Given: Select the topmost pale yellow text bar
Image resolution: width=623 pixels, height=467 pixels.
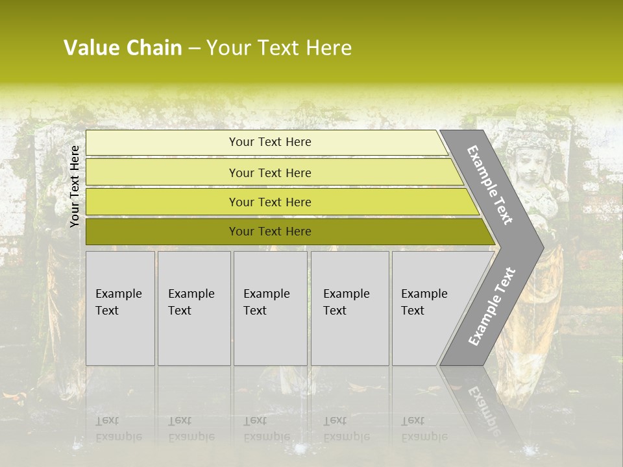Looking at the screenshot, I should [269, 142].
